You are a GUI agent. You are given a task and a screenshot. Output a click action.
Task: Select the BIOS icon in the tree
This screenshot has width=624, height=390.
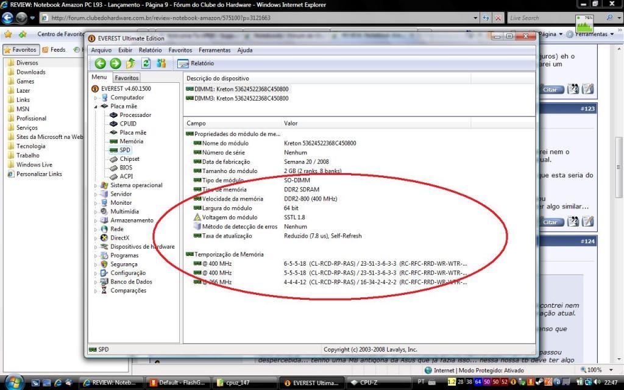(x=113, y=168)
